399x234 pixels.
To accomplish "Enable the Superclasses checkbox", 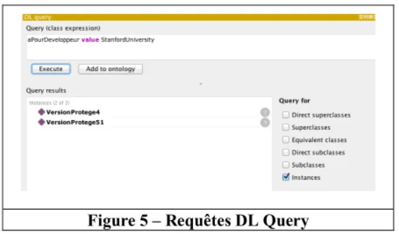I will [x=286, y=127].
